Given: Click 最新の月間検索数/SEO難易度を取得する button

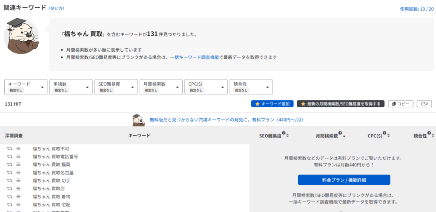Looking at the screenshot, I should (341, 104).
